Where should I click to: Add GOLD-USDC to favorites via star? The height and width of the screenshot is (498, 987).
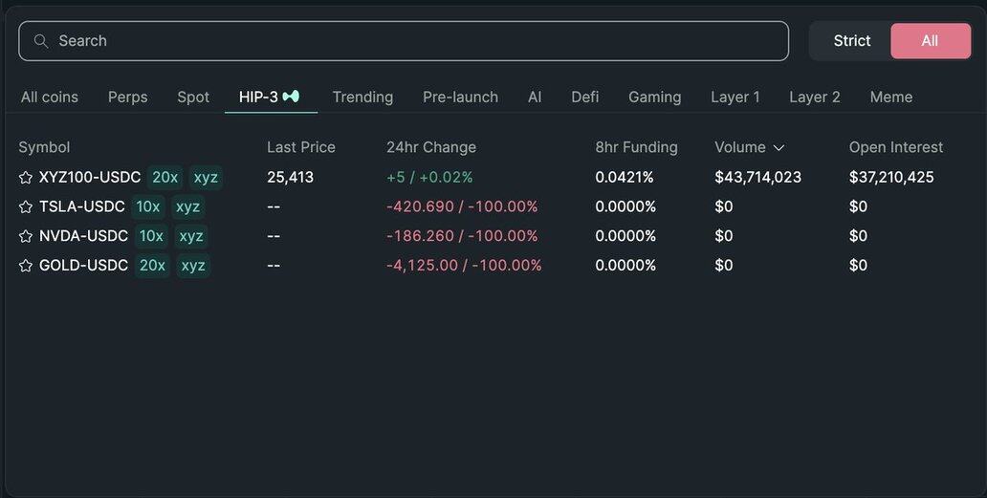26,266
